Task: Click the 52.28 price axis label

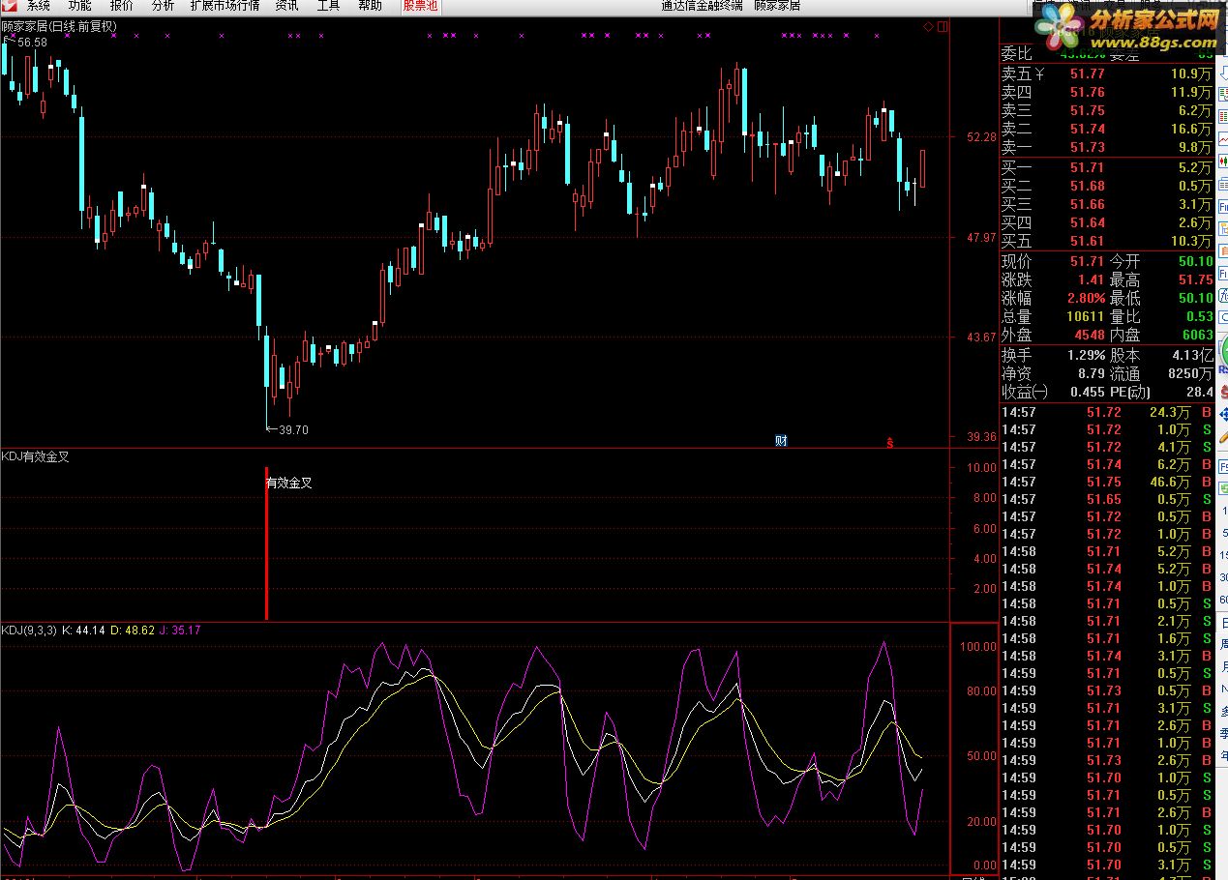Action: pos(981,137)
